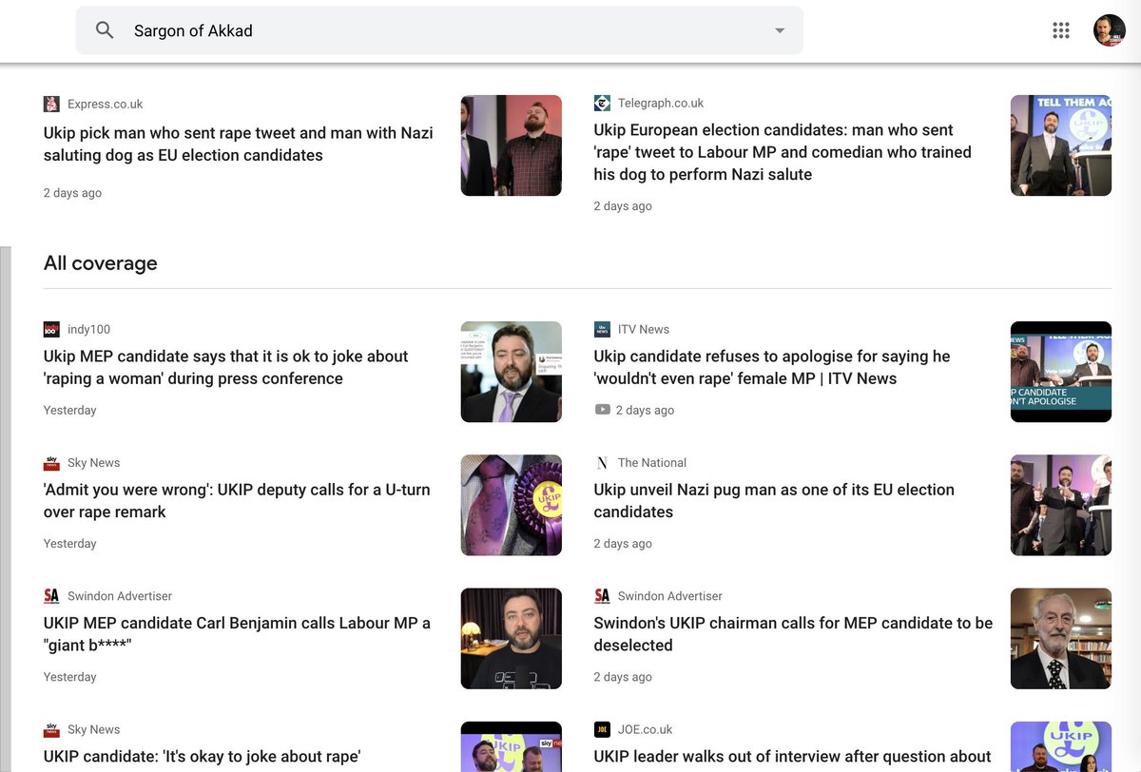
Task: Click the 'The National' source name
Action: pos(652,463)
